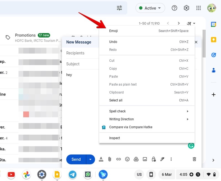The height and width of the screenshot is (181, 221).
Task: Insert signature using the pen icon
Action: click(x=162, y=159)
